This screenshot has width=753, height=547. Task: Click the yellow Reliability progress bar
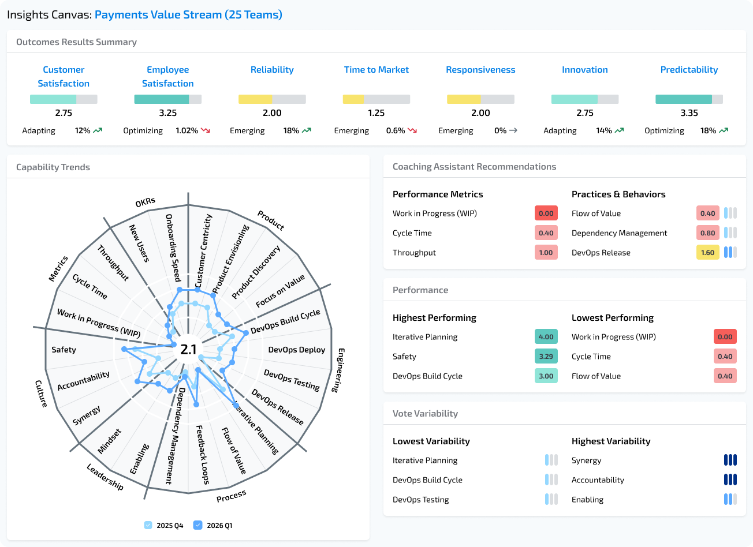[256, 99]
